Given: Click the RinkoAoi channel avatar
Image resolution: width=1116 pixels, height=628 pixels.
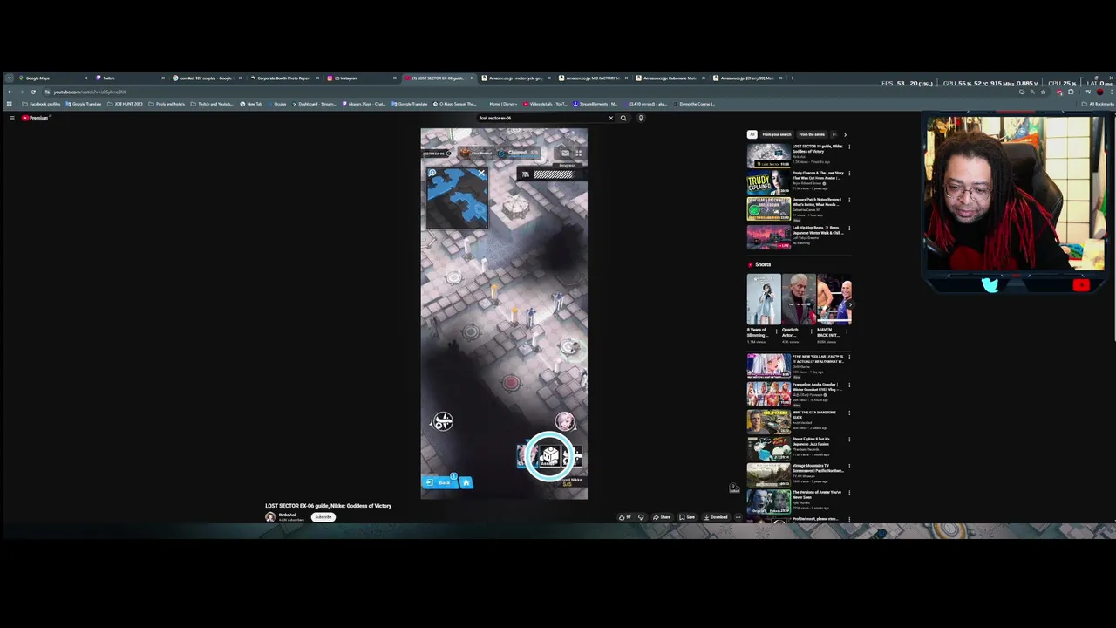Looking at the screenshot, I should pos(270,517).
